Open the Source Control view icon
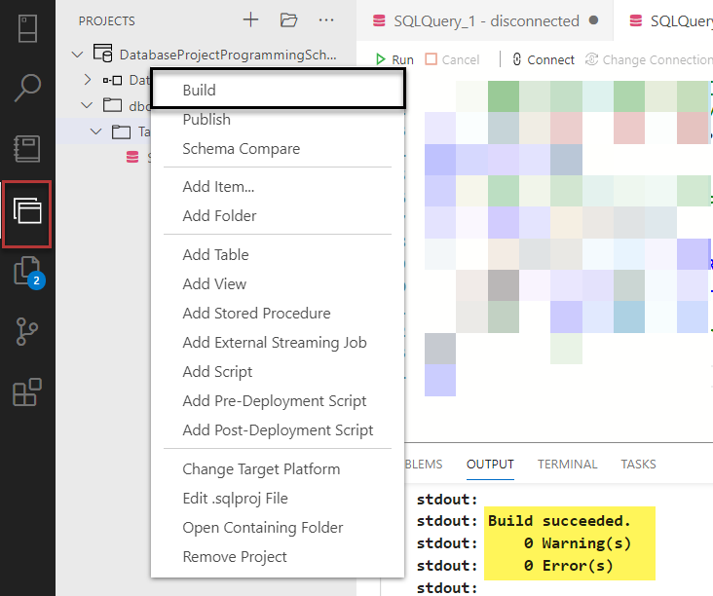713x596 pixels. coord(27,333)
